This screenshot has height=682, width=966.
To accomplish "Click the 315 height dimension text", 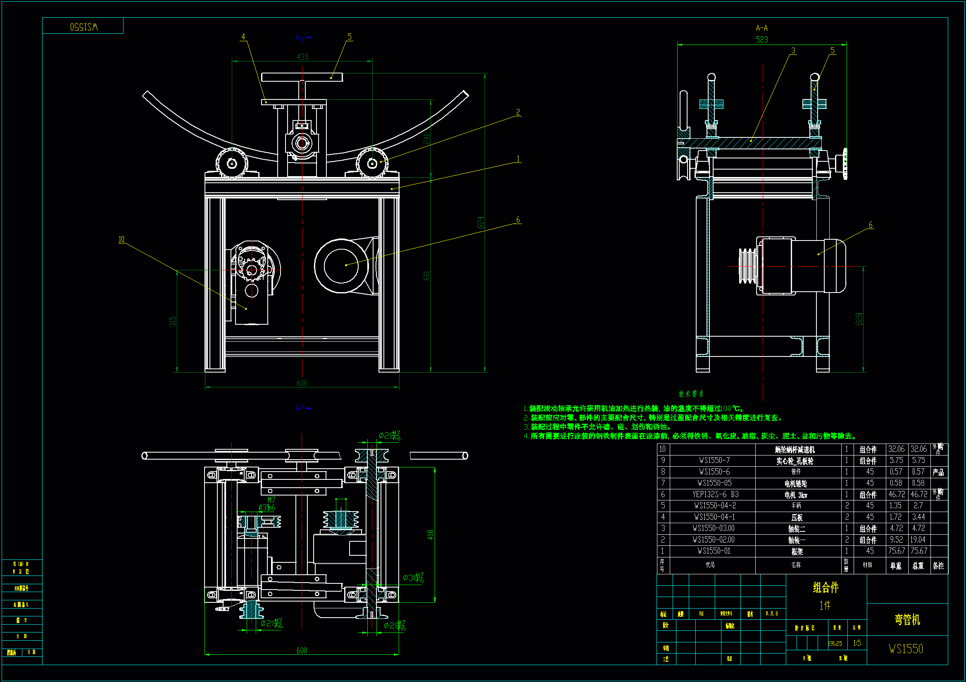I will click(173, 321).
